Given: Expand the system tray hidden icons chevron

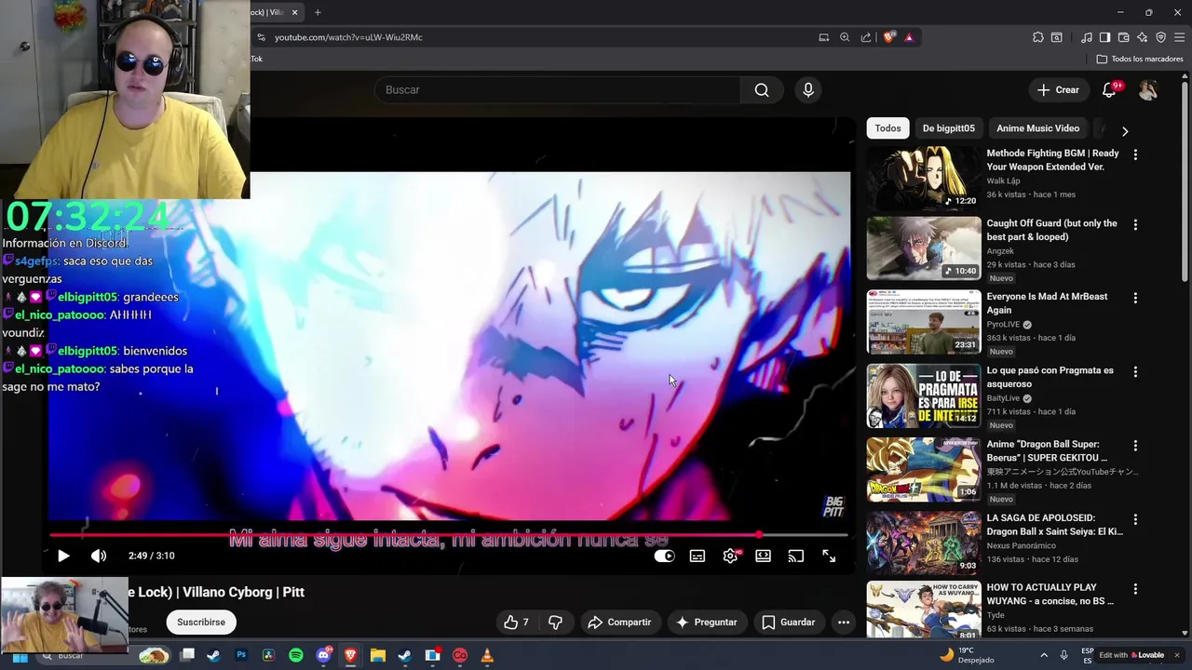Looking at the screenshot, I should coord(1044,655).
